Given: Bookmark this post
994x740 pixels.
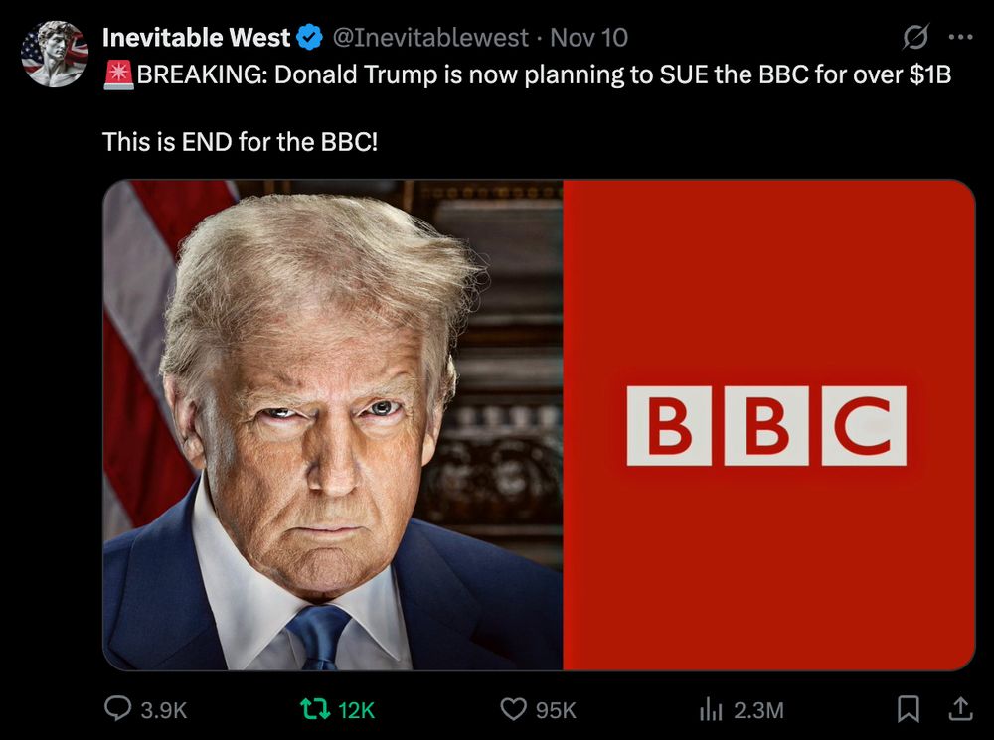Looking at the screenshot, I should (x=909, y=709).
